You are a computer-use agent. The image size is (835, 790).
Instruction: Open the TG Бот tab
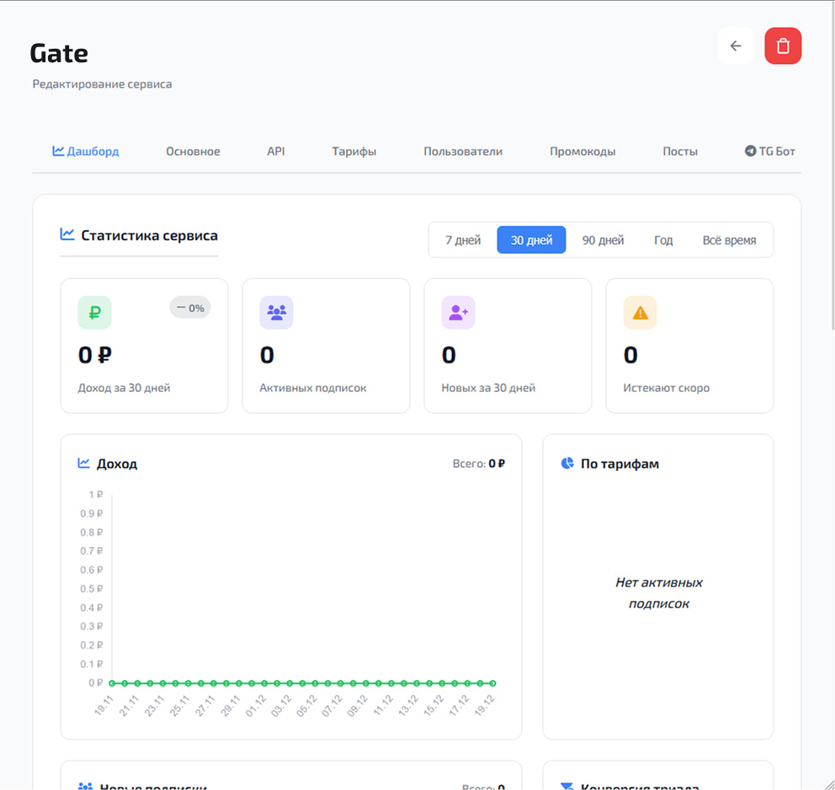(769, 151)
